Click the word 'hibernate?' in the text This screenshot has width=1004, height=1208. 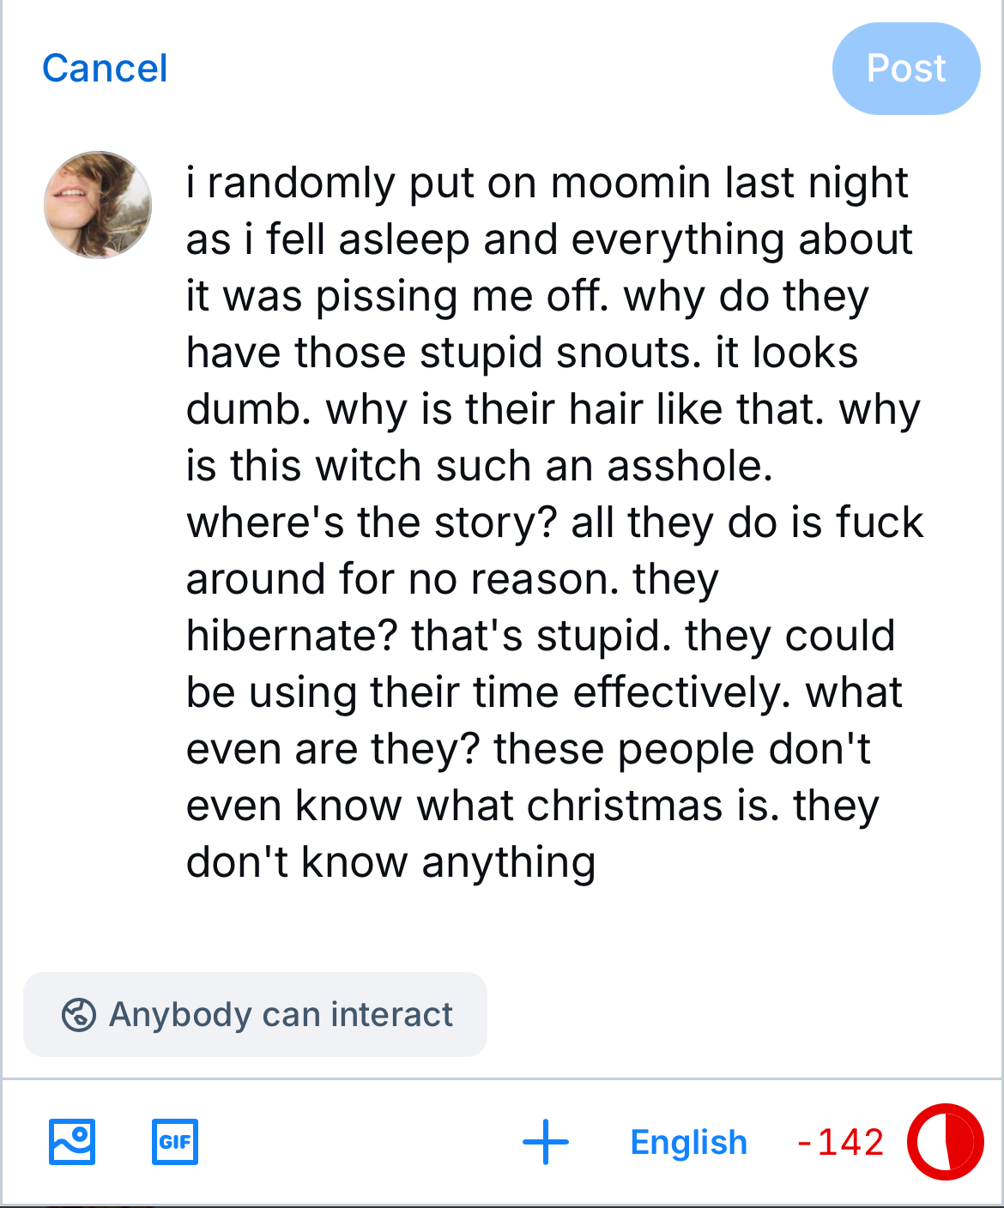(292, 636)
